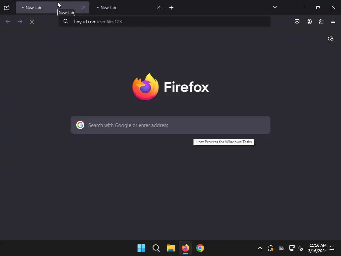Open network status tray icon
341x256 pixels.
(x=292, y=248)
